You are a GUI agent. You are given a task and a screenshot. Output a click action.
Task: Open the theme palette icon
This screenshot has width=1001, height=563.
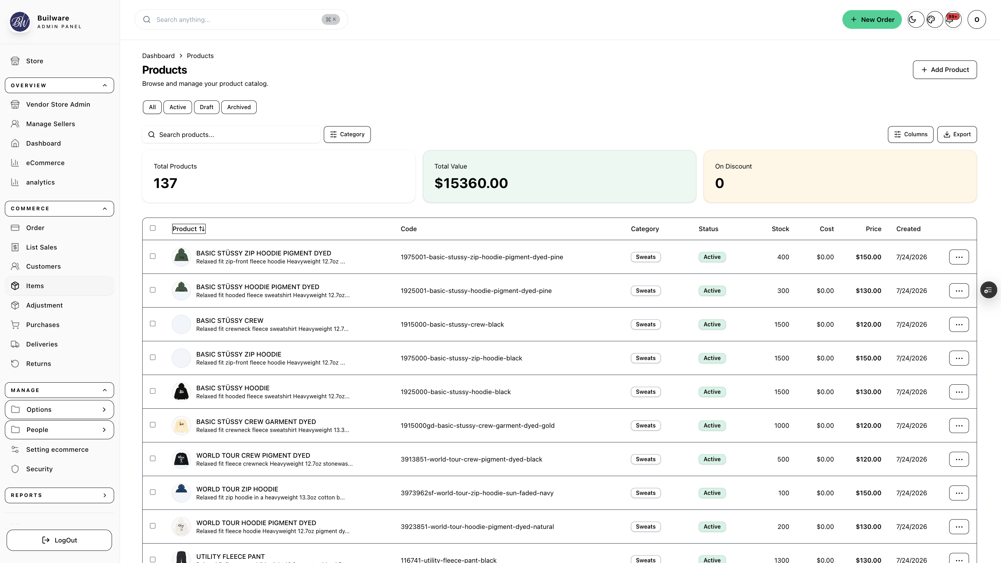934,19
